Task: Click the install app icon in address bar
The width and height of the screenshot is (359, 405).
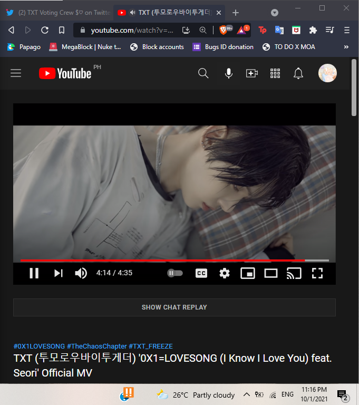Action: 186,30
